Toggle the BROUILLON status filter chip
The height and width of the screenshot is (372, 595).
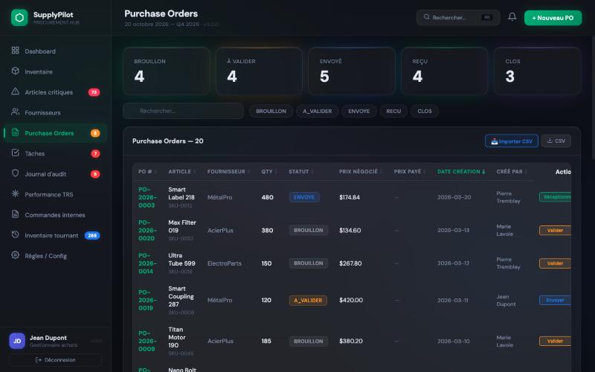coord(271,111)
